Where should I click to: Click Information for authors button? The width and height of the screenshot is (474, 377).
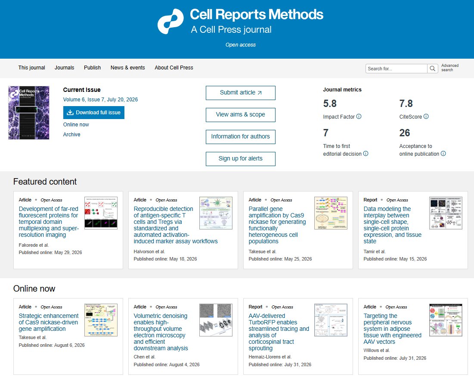[x=241, y=137]
